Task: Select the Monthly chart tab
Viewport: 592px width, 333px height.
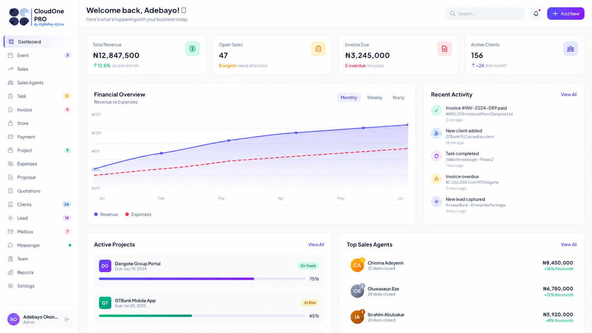Action: [349, 98]
